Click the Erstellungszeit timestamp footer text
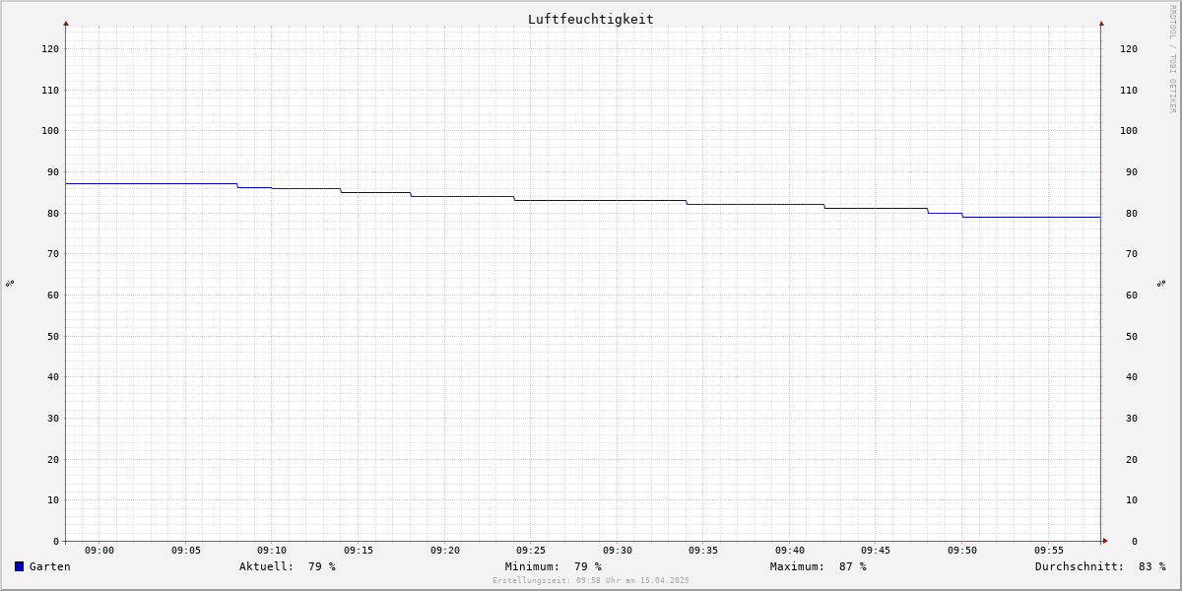Image resolution: width=1182 pixels, height=591 pixels. pos(591,580)
